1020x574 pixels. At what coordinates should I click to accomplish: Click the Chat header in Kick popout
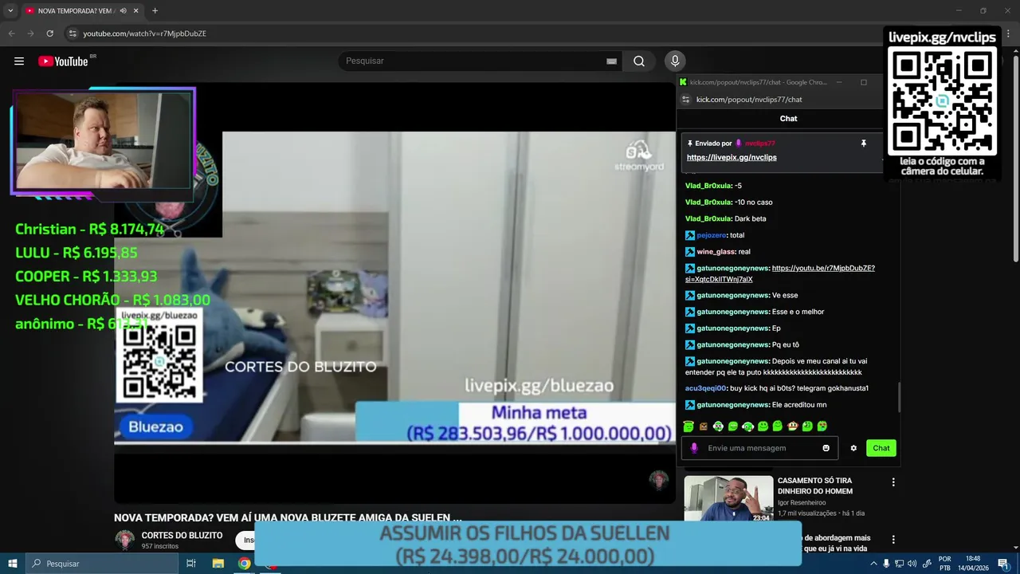tap(788, 119)
